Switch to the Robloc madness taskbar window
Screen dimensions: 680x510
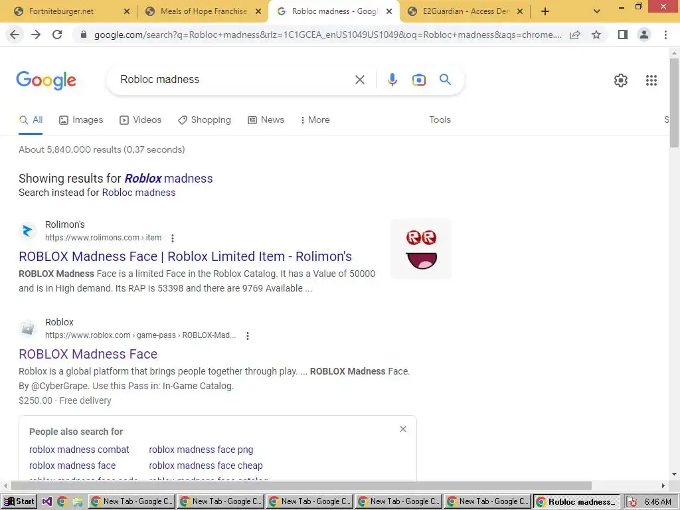pos(577,502)
